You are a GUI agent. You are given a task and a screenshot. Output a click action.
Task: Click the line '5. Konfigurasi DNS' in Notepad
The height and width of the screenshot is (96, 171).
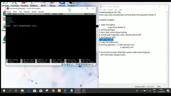click(107, 37)
